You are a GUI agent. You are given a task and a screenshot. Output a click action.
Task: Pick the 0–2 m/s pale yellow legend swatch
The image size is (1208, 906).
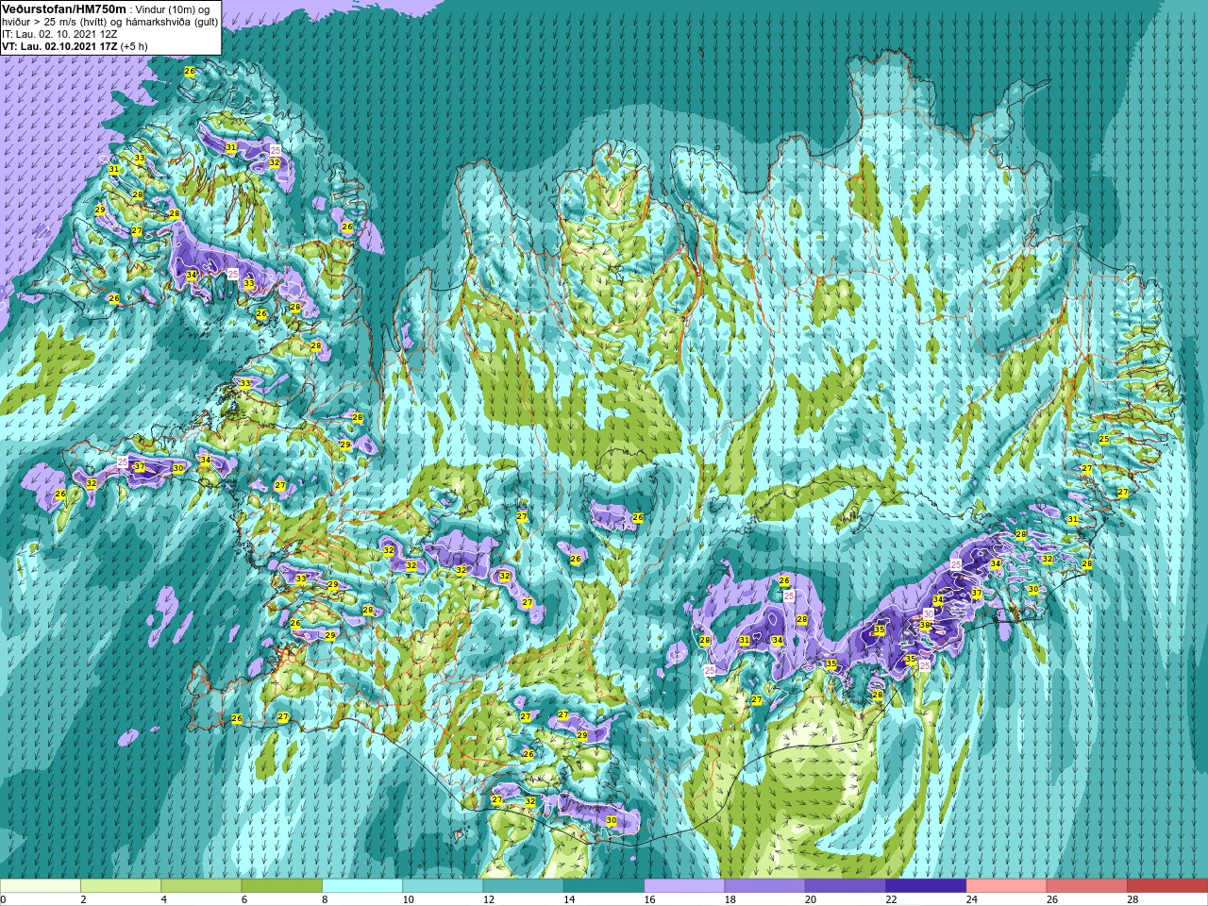click(x=41, y=886)
